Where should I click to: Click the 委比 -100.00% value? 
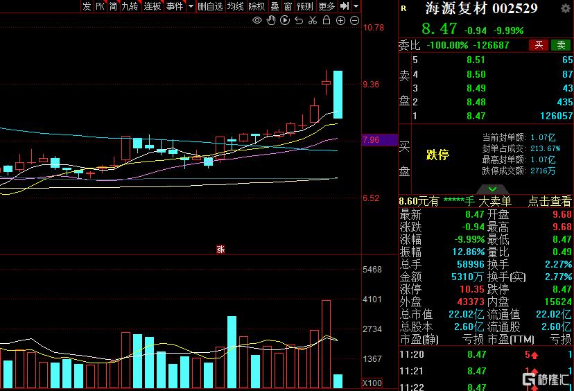[447, 45]
